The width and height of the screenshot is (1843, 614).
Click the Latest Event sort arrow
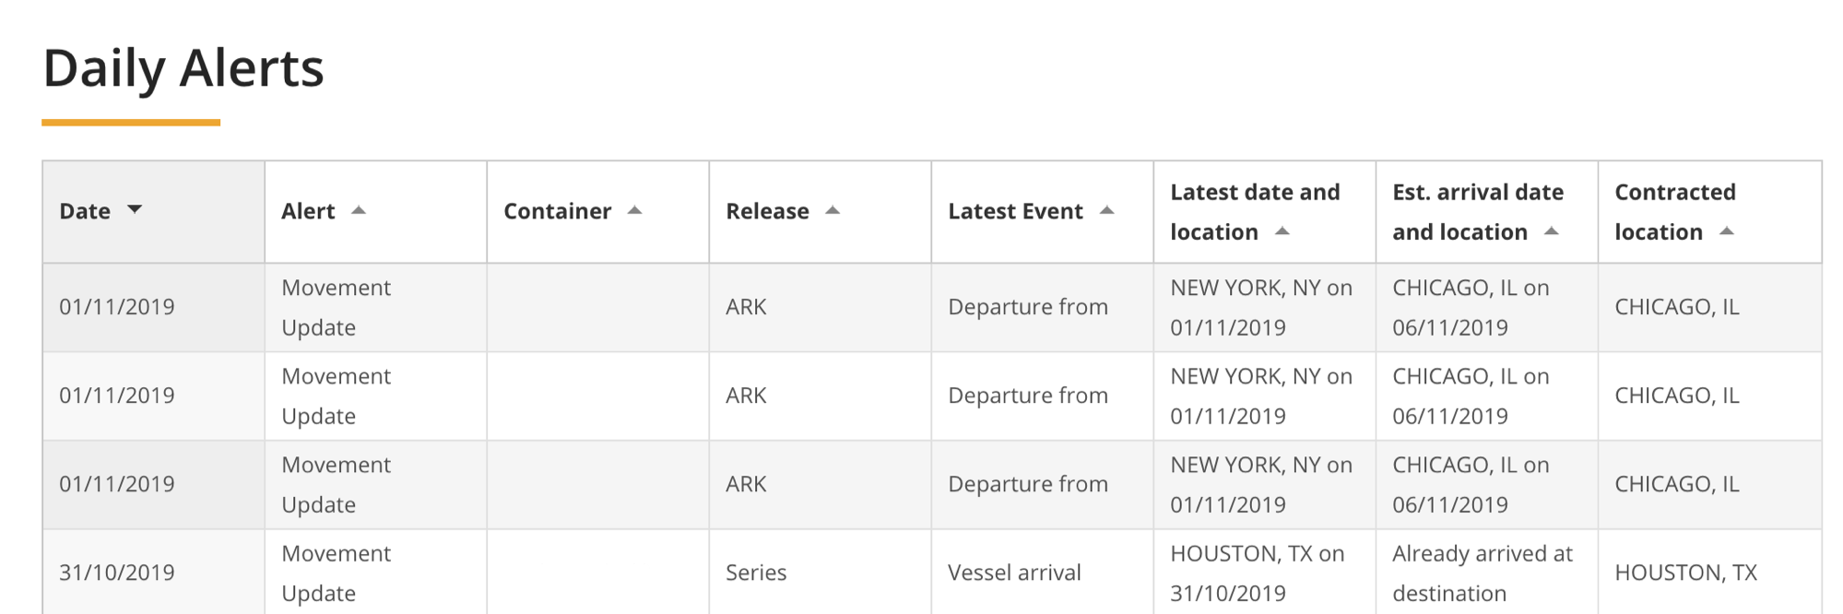point(1107,210)
